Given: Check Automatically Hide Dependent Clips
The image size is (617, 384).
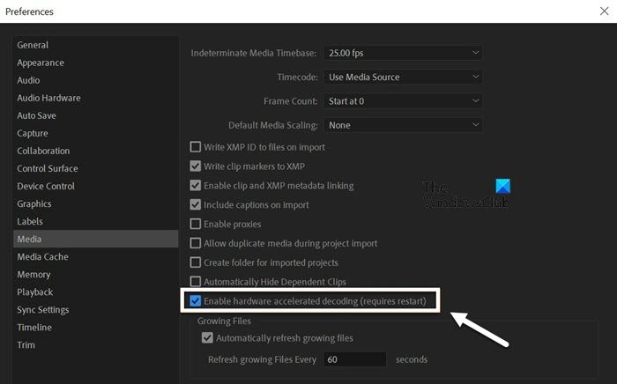Looking at the screenshot, I should click(x=195, y=282).
